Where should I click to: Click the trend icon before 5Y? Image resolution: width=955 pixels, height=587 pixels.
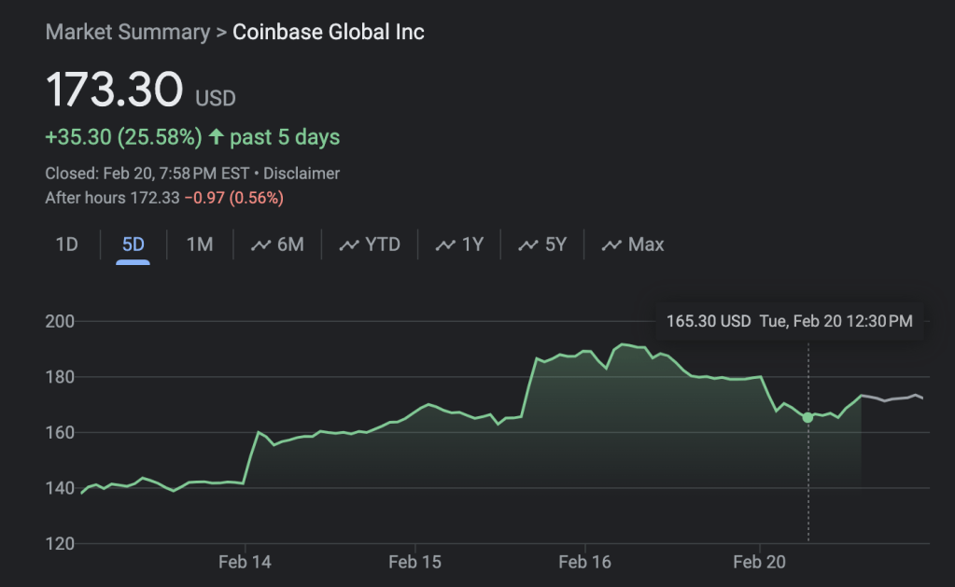pyautogui.click(x=528, y=245)
